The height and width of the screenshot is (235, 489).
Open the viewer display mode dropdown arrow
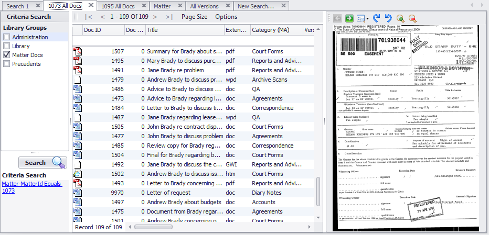[x=367, y=18]
